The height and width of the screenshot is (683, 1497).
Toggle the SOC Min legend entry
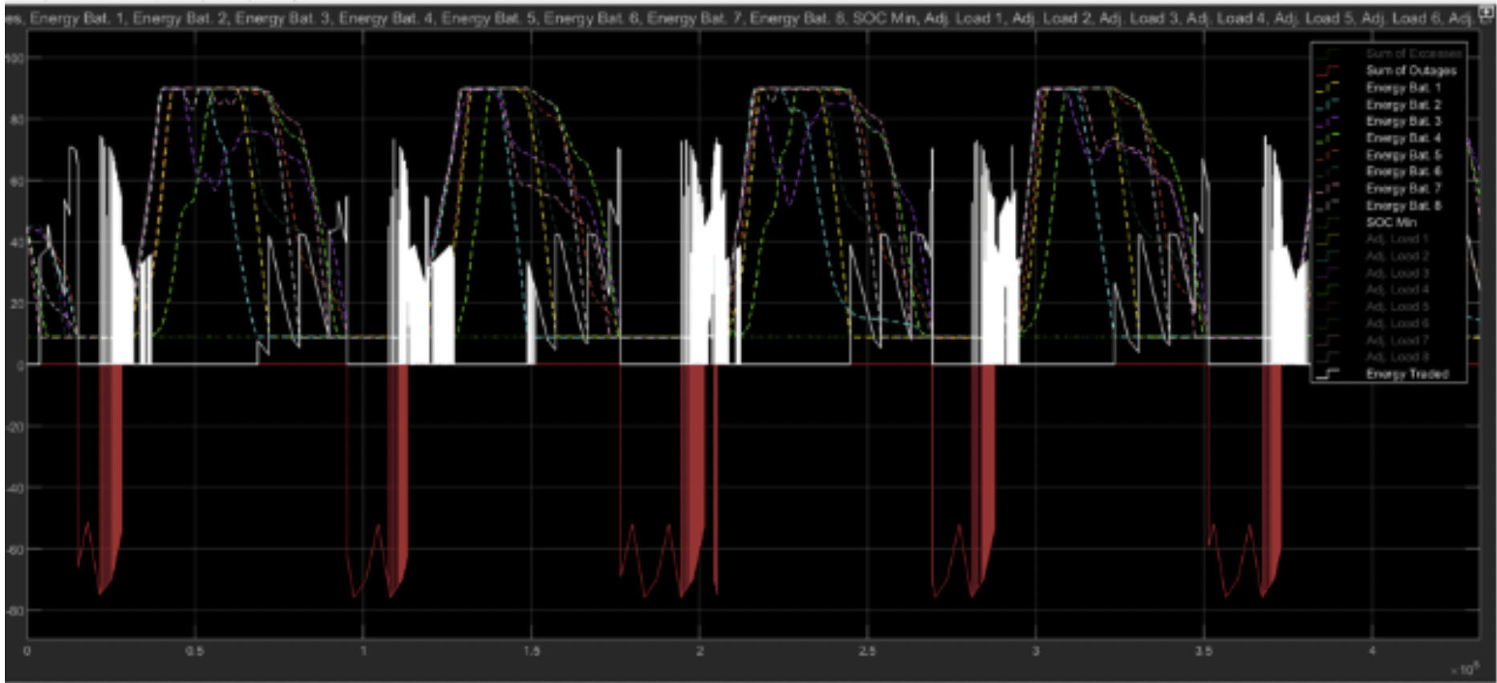pos(1391,222)
